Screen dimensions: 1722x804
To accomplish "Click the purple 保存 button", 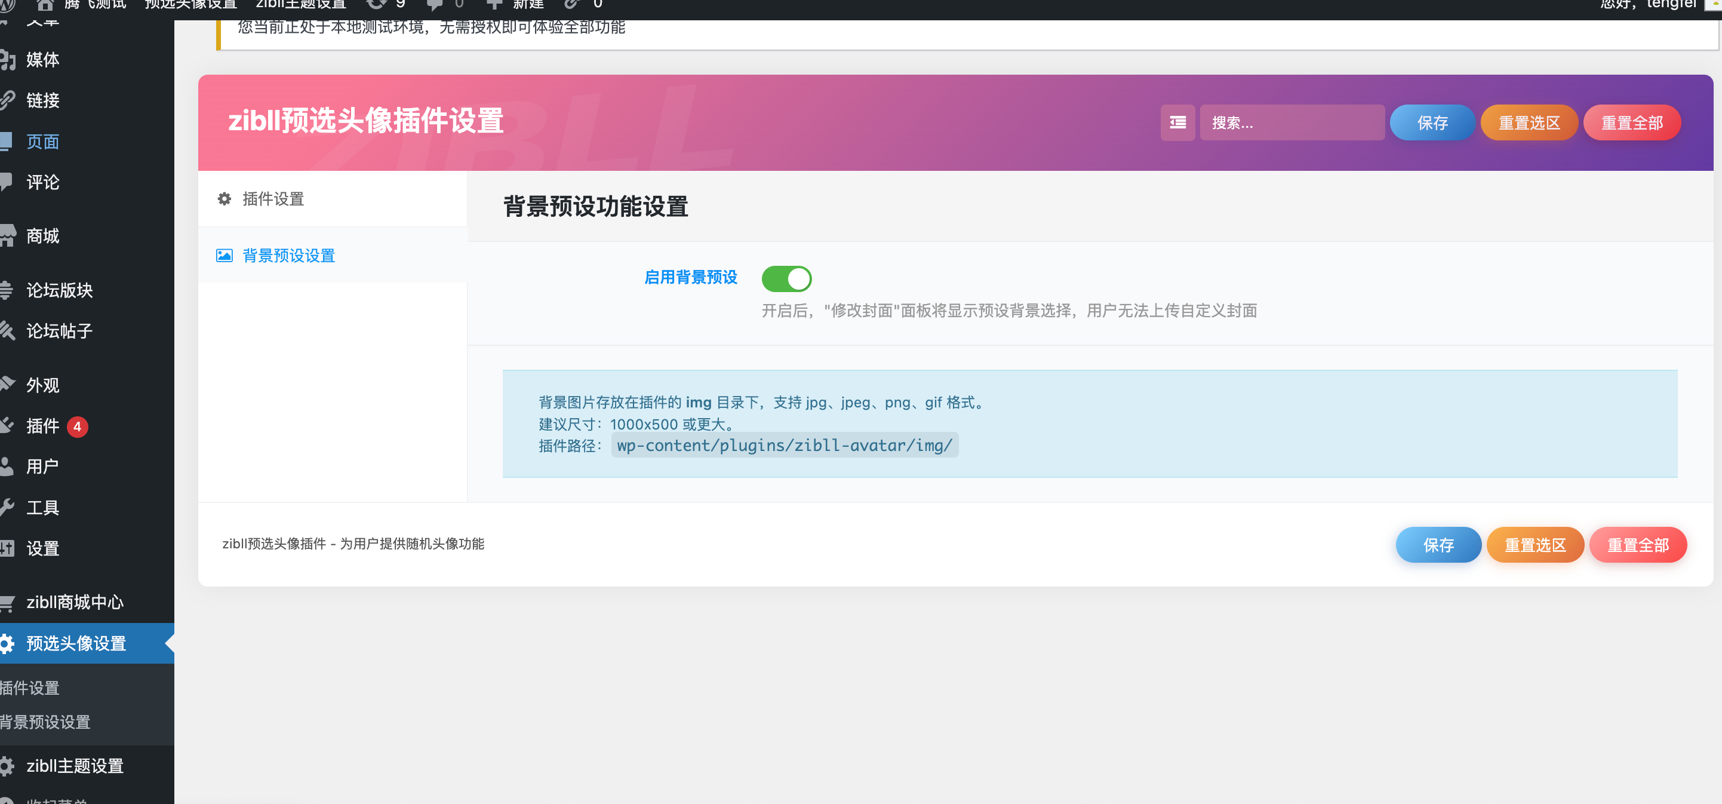I will click(1432, 122).
